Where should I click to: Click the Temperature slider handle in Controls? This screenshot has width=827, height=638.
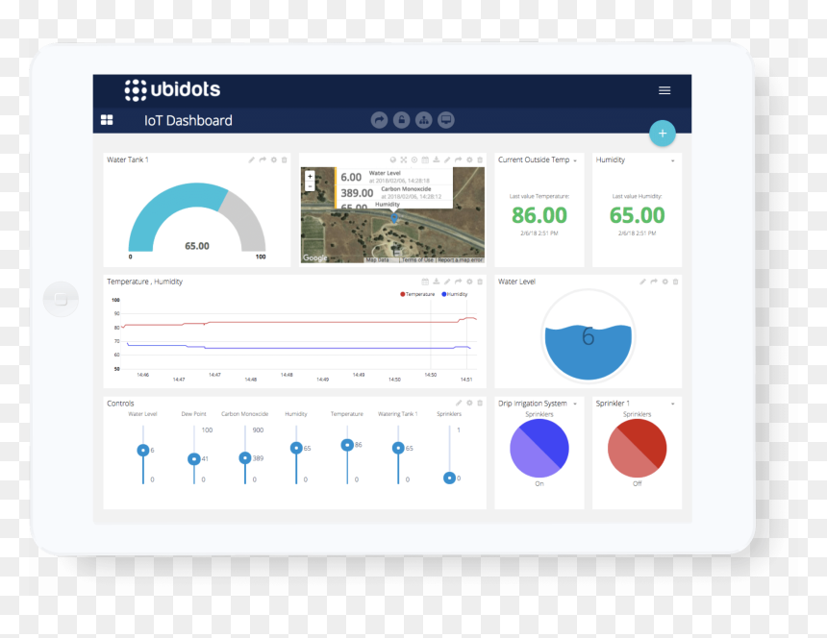347,445
